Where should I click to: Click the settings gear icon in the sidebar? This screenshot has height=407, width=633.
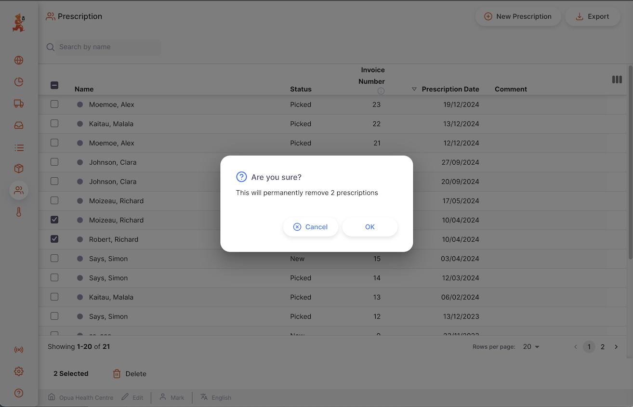click(x=19, y=371)
